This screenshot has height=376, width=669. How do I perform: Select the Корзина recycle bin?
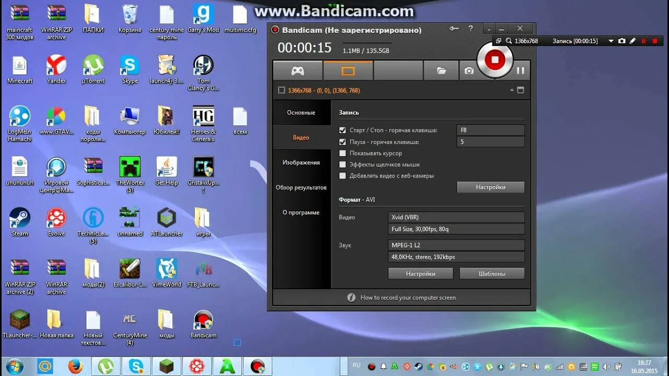130,19
